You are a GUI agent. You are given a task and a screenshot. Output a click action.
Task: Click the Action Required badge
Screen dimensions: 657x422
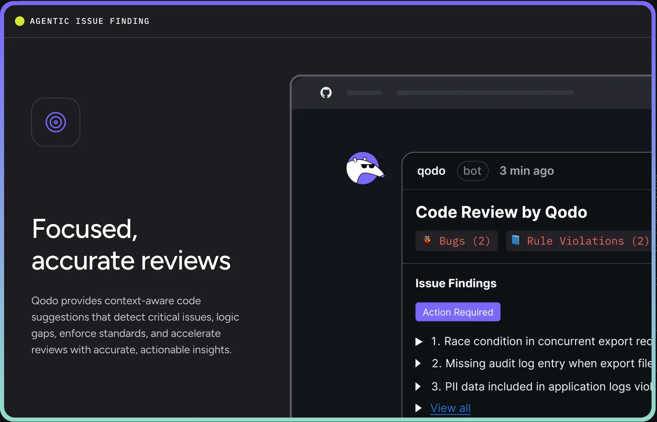tap(458, 312)
